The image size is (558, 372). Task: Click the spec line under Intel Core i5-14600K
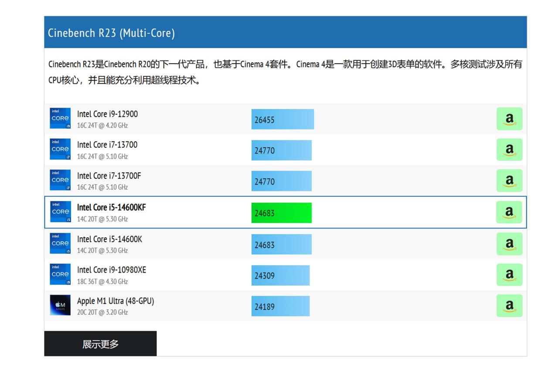[x=102, y=251]
